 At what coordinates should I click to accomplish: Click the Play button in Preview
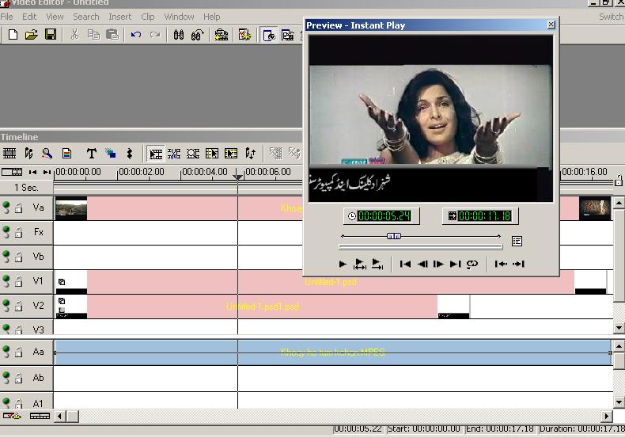pos(343,264)
